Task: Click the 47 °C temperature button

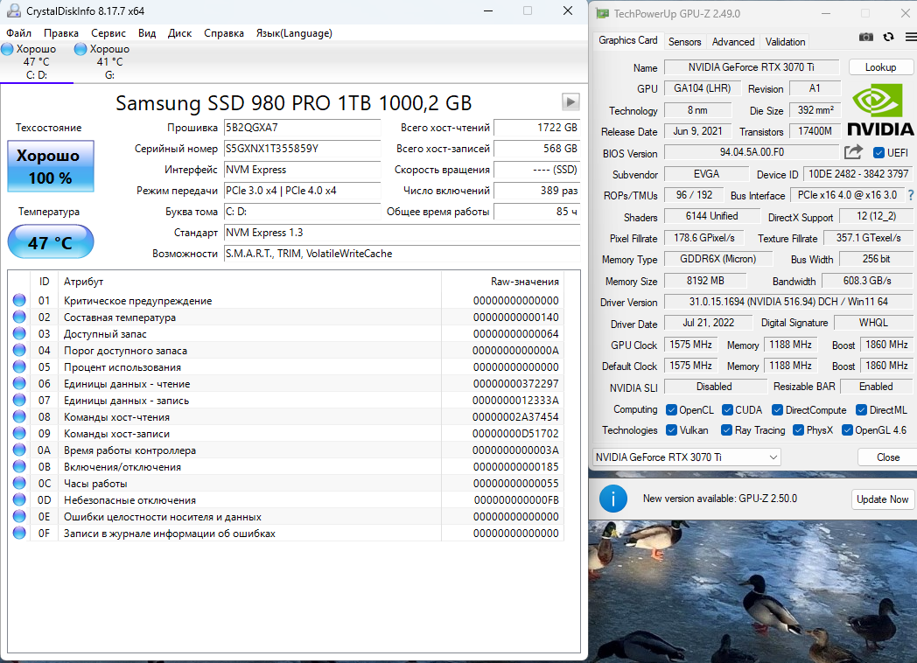Action: pos(50,242)
